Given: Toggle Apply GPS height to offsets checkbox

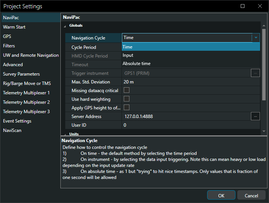Looking at the screenshot, I should pyautogui.click(x=127, y=108).
